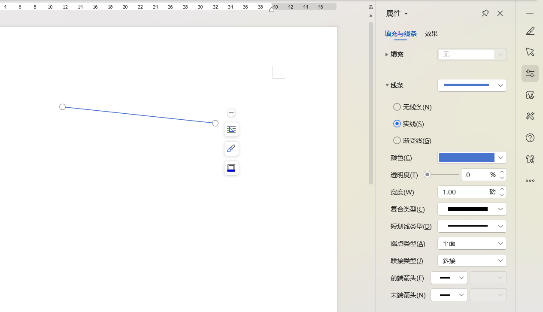
Task: Select the cursor selection tool in the sidebar
Action: tap(530, 52)
